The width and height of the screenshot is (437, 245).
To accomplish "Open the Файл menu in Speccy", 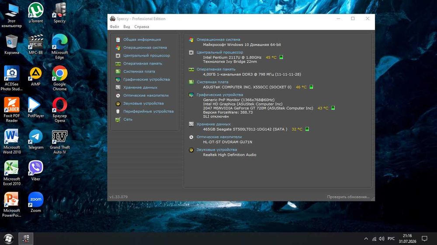I will point(114,27).
